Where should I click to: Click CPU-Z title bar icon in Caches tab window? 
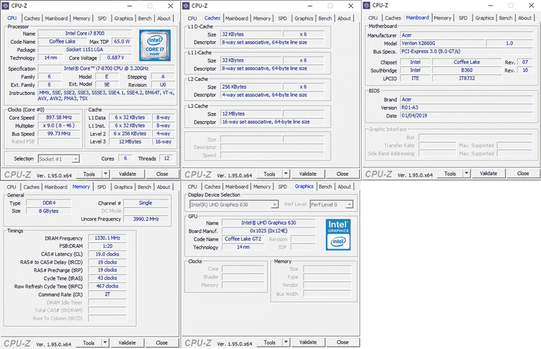186,6
